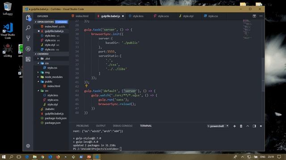Open Task View on the taskbar

[x=19, y=157]
